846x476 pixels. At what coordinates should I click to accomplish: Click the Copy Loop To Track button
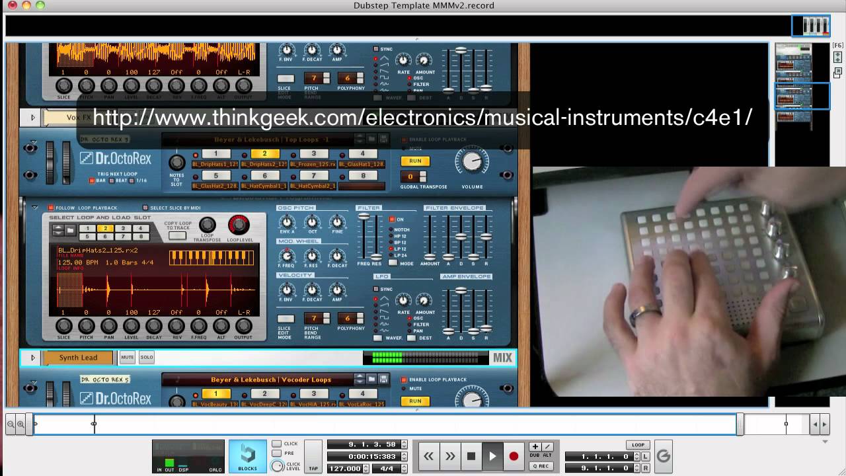(177, 235)
